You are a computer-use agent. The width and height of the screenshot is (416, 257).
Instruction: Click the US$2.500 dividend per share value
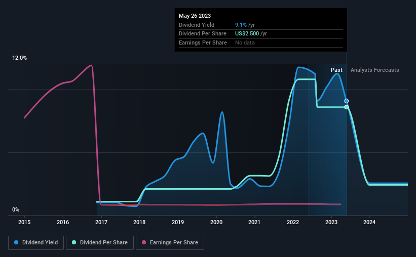(x=247, y=34)
